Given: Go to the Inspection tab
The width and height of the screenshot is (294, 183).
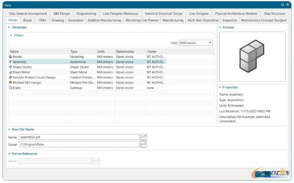Looking at the screenshot, I should [230, 20].
